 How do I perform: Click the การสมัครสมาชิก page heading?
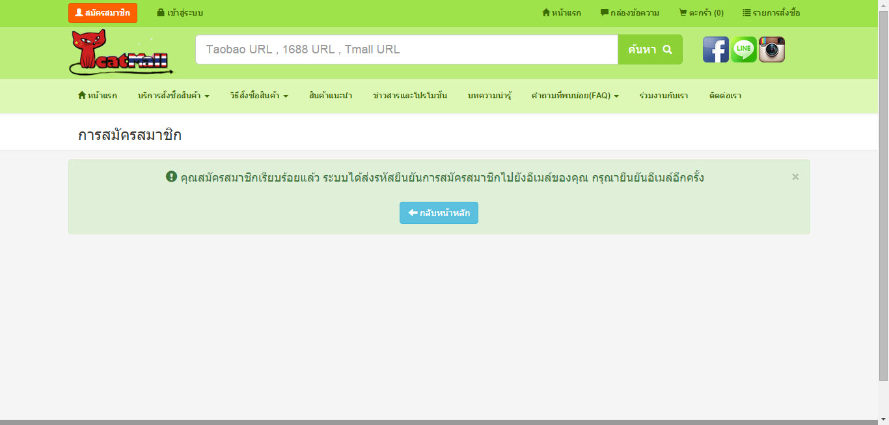130,135
